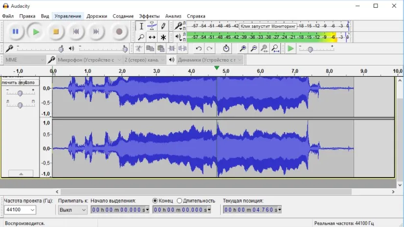Click the Record button
Viewport: 404px width, 227px height.
coord(119,32)
